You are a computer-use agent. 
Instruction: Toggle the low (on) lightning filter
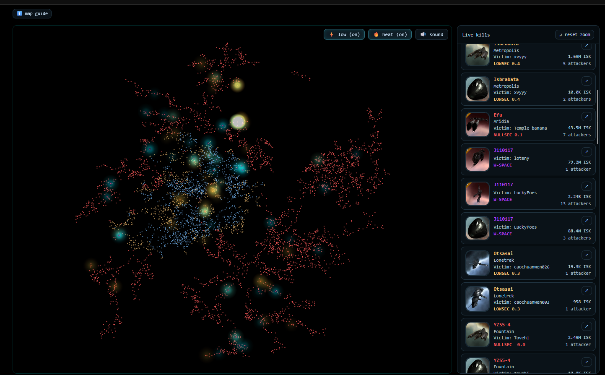coord(344,34)
